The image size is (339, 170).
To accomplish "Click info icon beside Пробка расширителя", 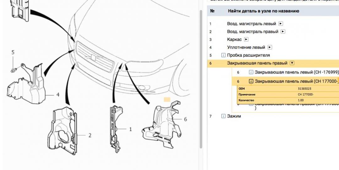I will 223,55.
